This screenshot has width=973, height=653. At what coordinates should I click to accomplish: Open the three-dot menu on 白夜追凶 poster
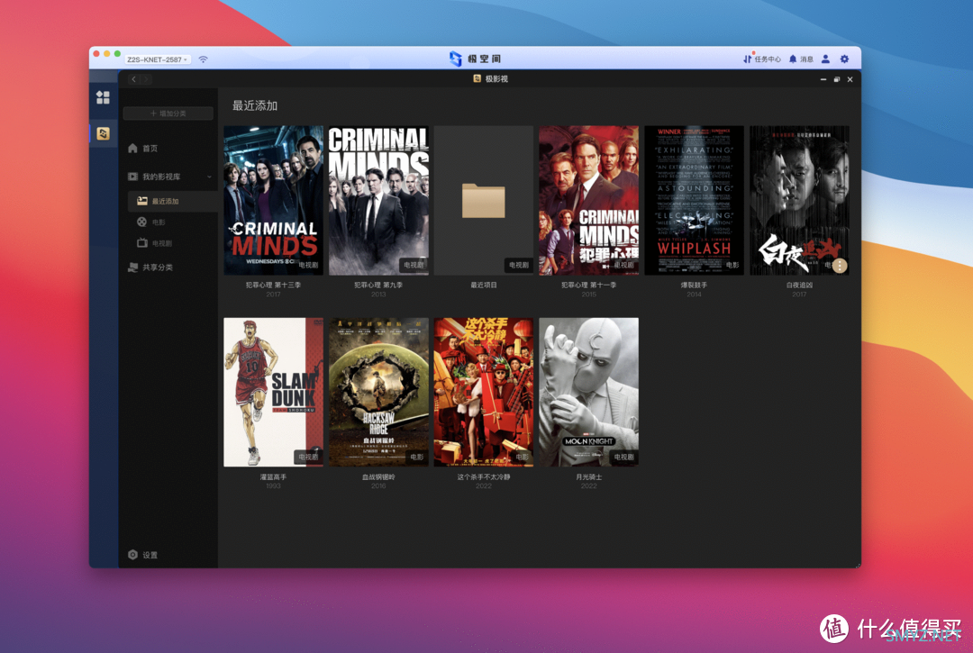coord(840,266)
